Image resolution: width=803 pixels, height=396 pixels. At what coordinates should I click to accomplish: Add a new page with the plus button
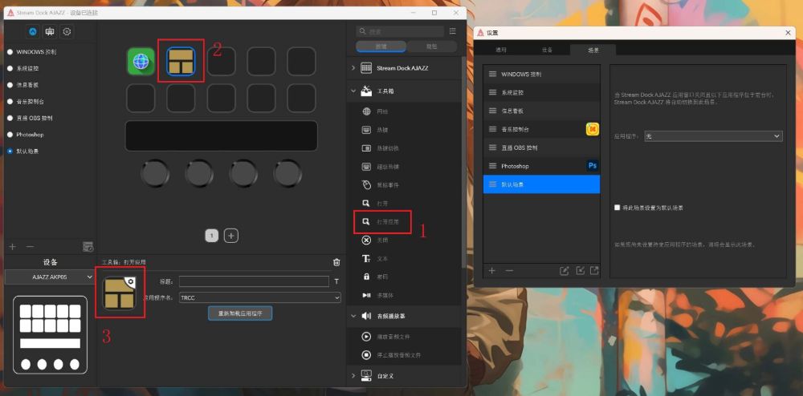231,236
